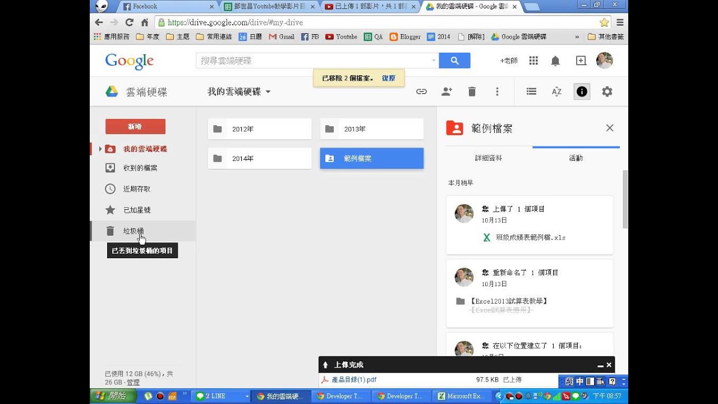The image size is (718, 404).
Task: Click the share plus box icon
Action: click(x=581, y=61)
